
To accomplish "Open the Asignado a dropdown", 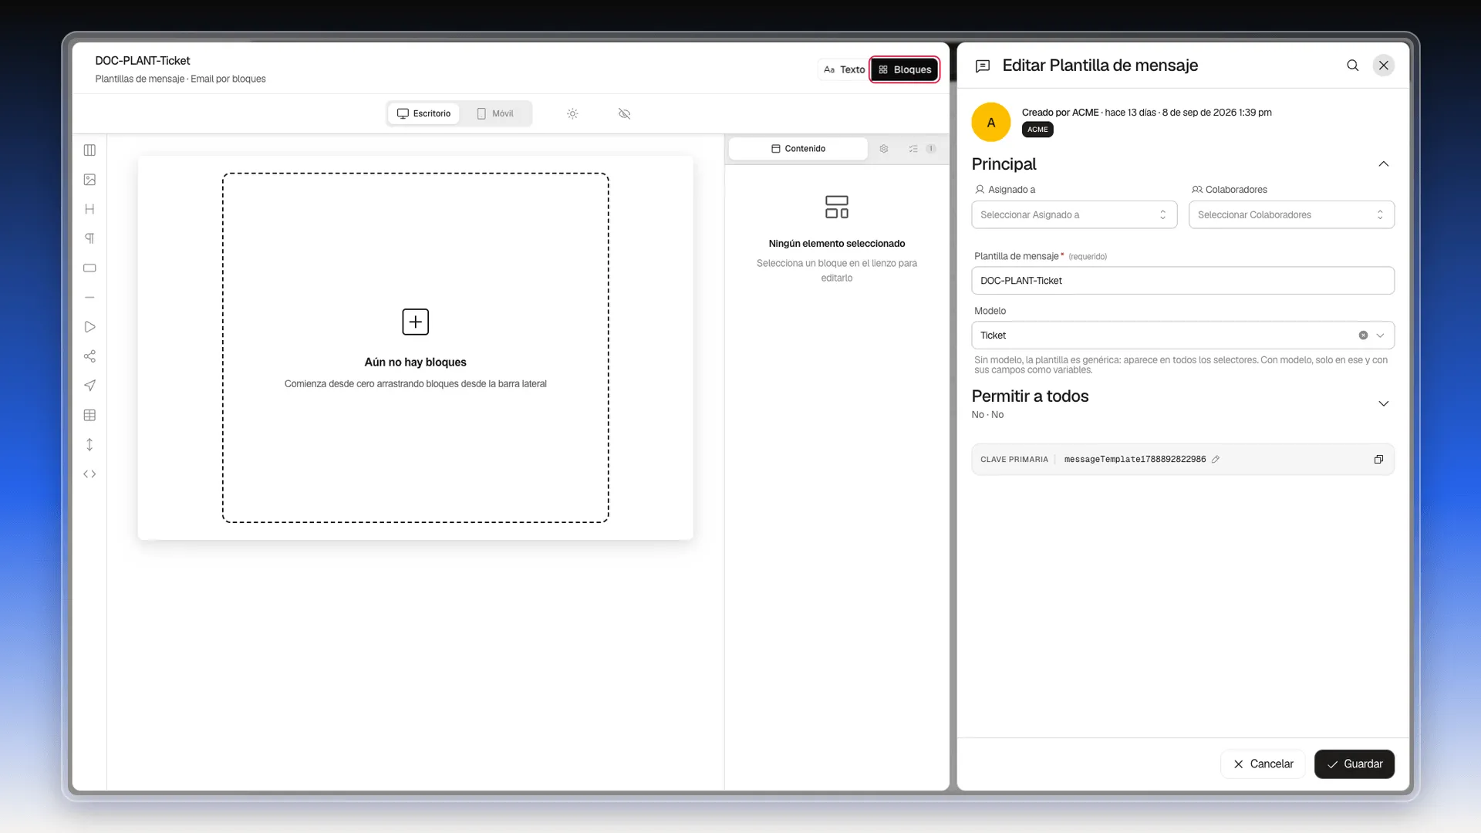I will (x=1074, y=215).
